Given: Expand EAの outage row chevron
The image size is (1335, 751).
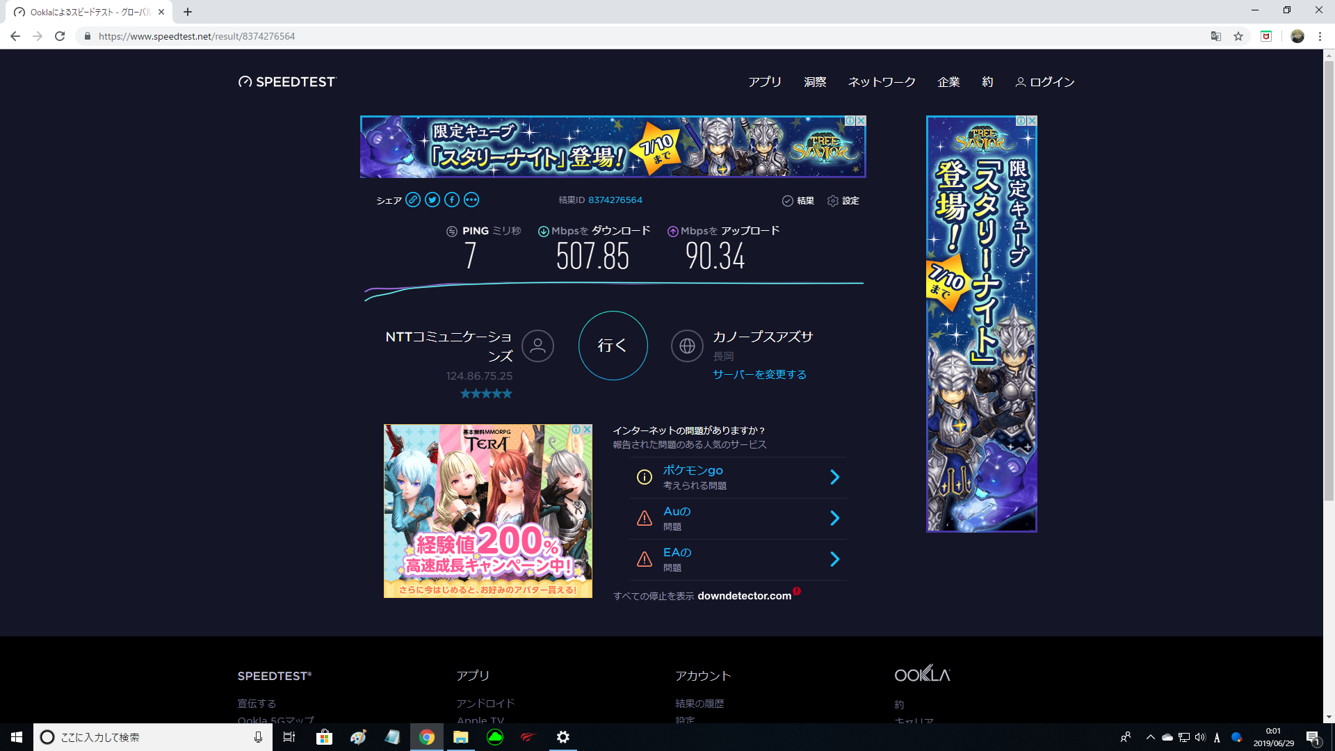Looking at the screenshot, I should (x=835, y=559).
